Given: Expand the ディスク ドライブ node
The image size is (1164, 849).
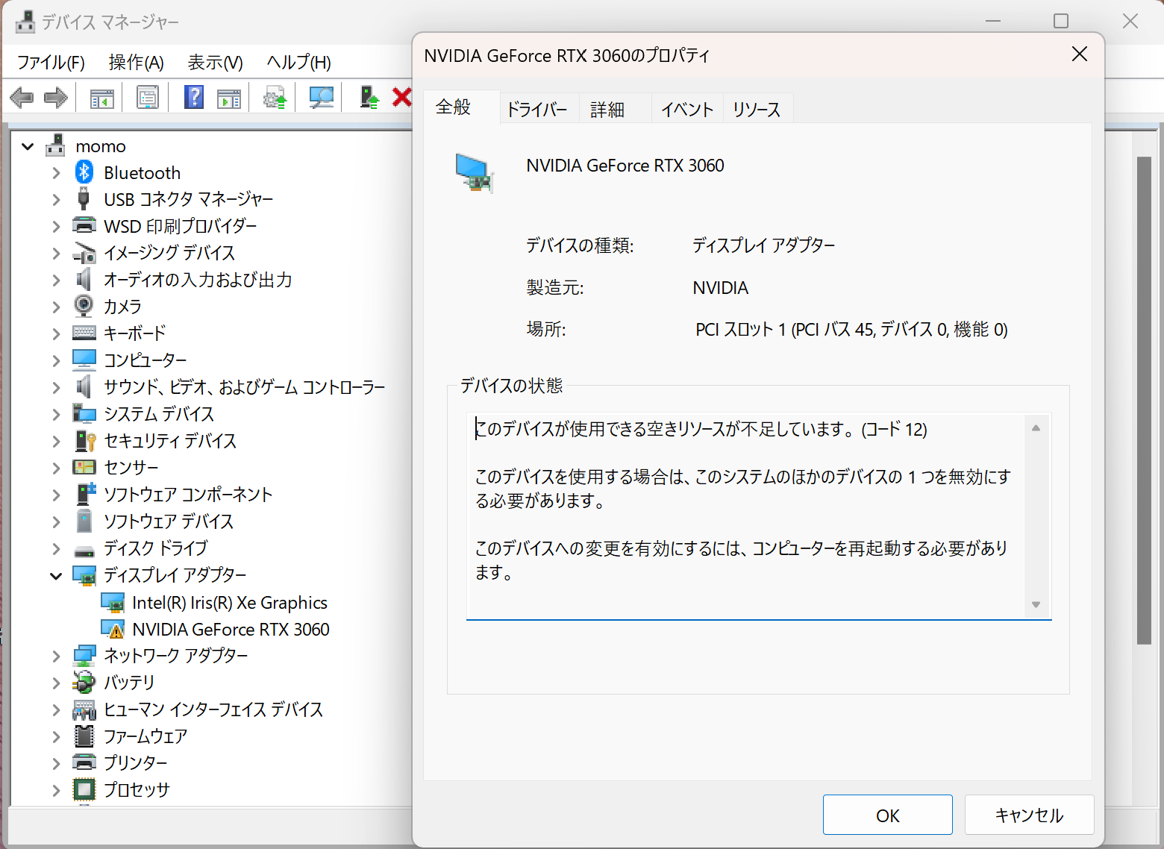Looking at the screenshot, I should pyautogui.click(x=56, y=548).
